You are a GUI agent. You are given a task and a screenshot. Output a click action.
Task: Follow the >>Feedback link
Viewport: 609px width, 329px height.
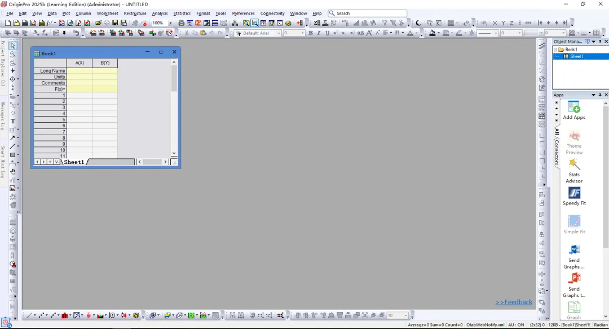click(514, 302)
